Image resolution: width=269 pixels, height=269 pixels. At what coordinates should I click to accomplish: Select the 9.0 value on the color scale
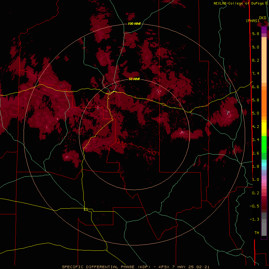point(256,47)
